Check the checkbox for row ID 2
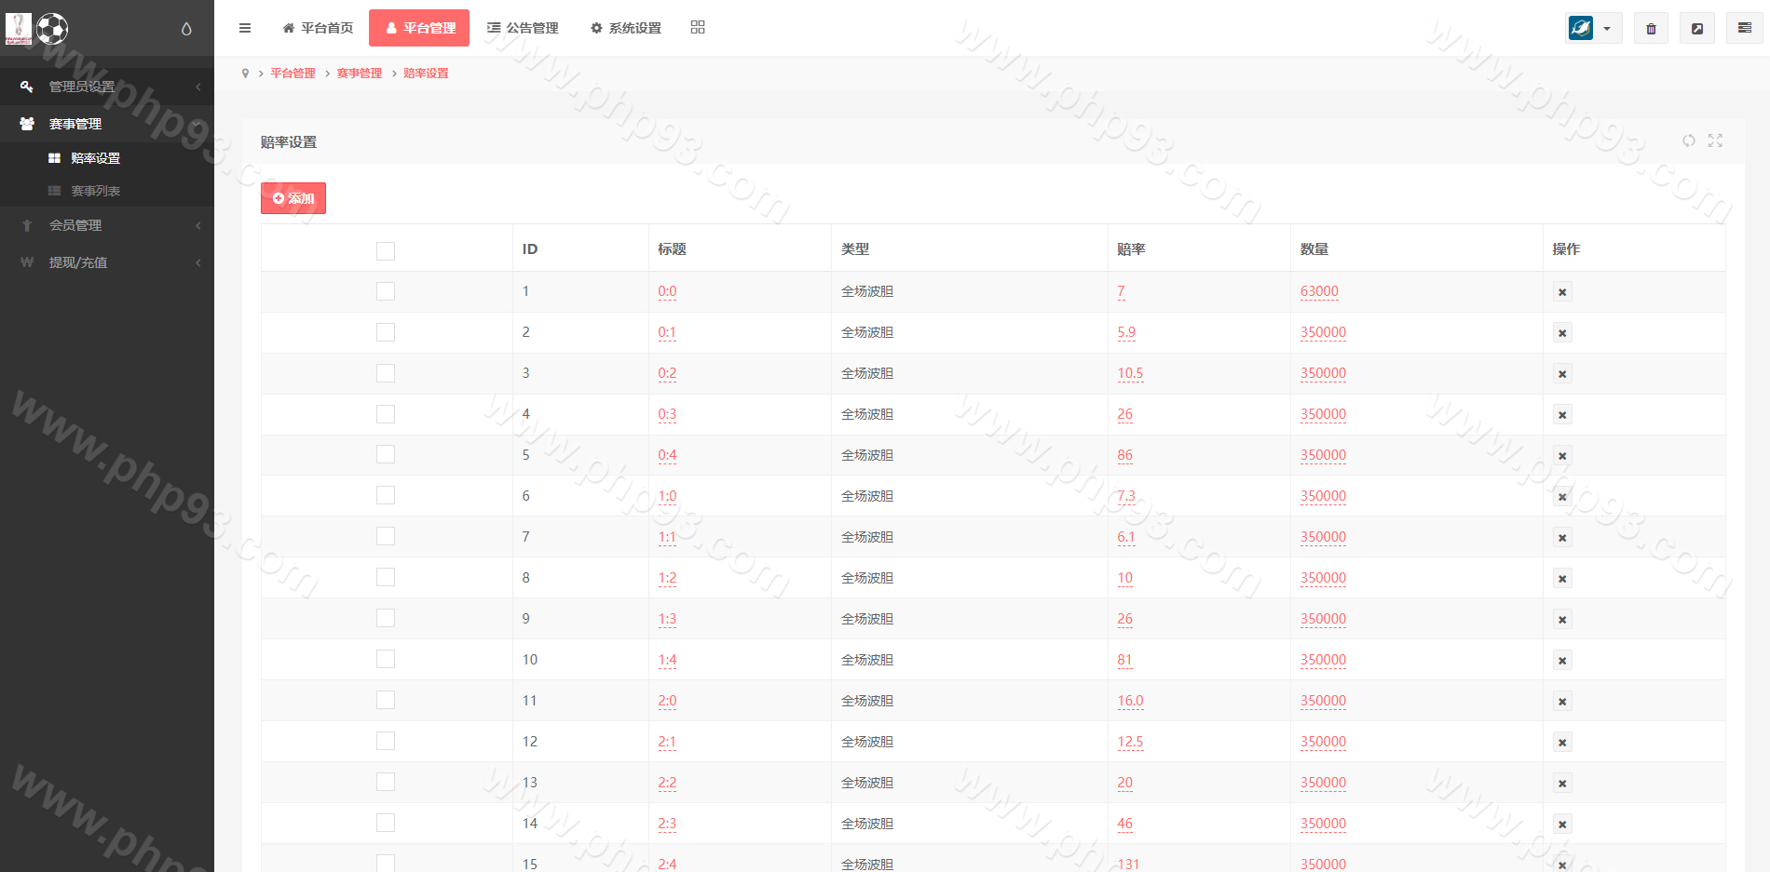Screen dimensions: 1770x872 click(386, 332)
